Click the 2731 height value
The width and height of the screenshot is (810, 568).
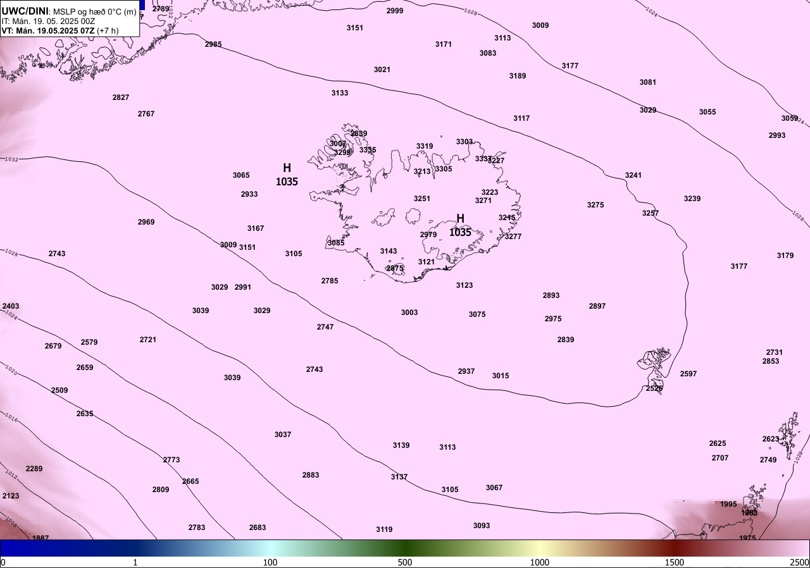775,352
